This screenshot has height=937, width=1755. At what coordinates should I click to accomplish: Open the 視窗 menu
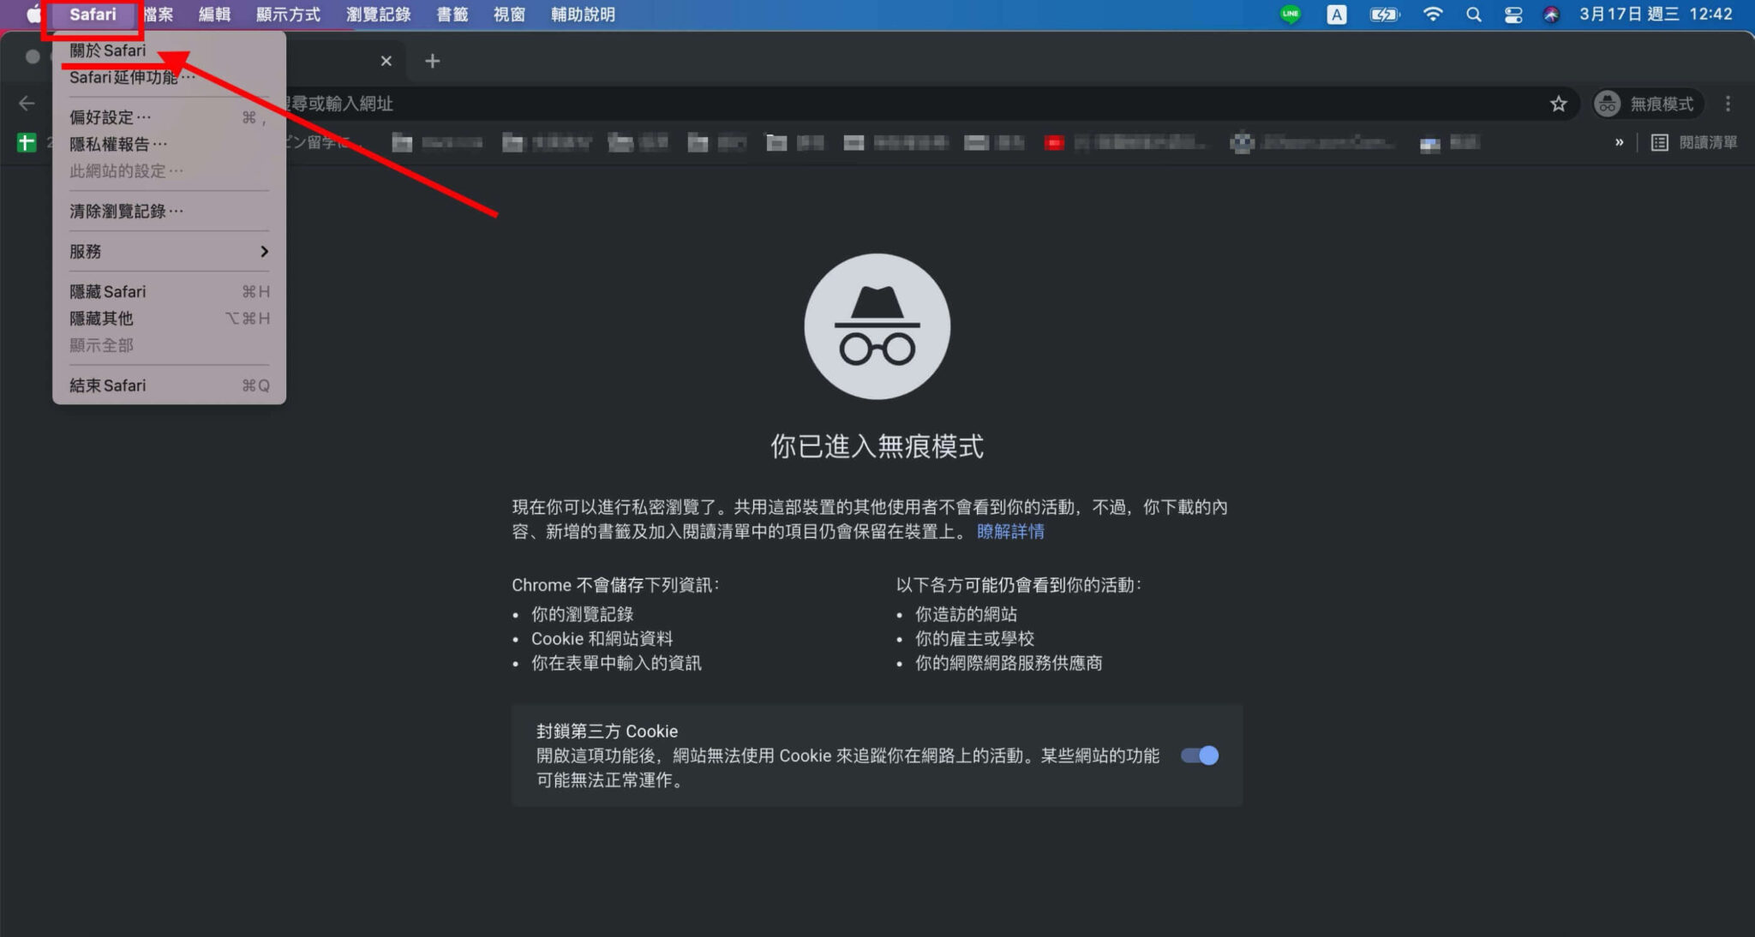point(509,15)
